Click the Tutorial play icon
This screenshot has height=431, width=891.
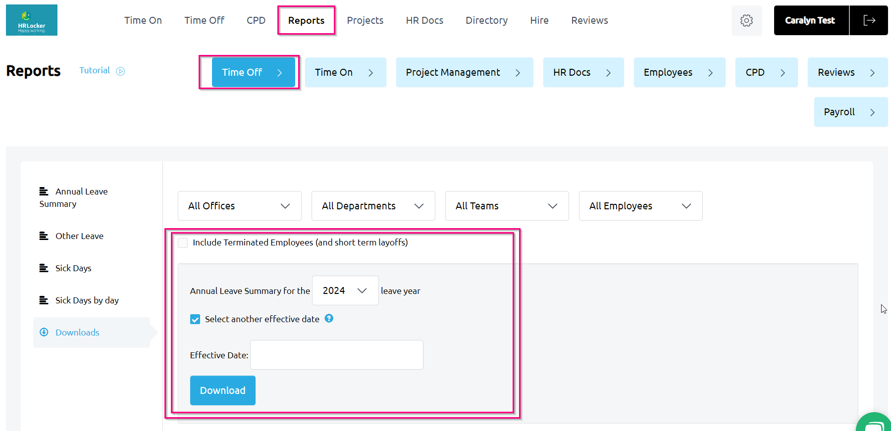[120, 71]
